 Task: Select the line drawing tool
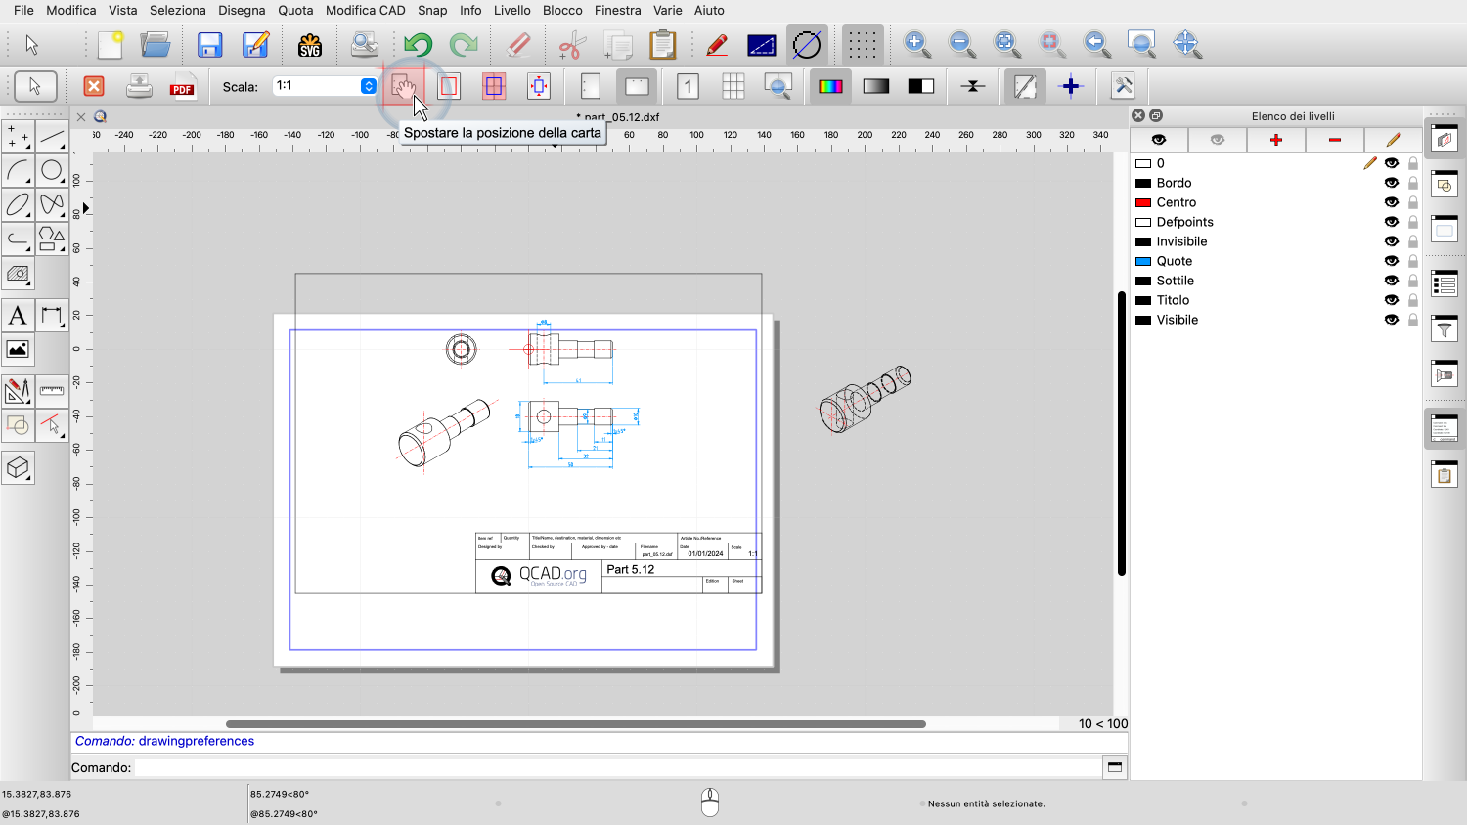tap(52, 137)
